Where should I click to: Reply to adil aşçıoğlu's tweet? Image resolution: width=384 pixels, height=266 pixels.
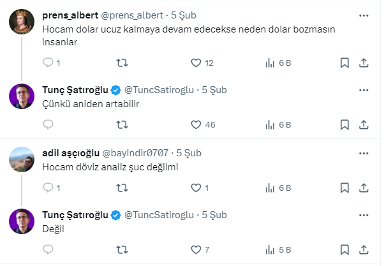coord(48,188)
